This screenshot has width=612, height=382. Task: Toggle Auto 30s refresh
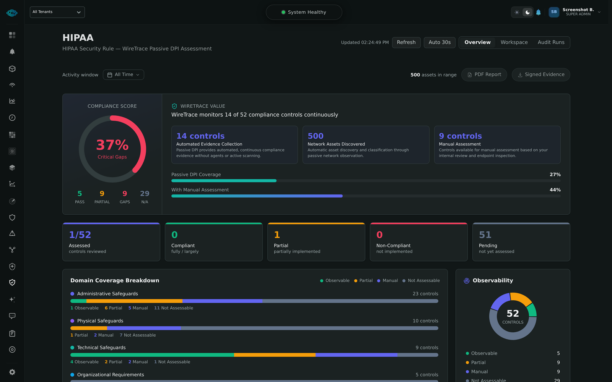pos(439,42)
